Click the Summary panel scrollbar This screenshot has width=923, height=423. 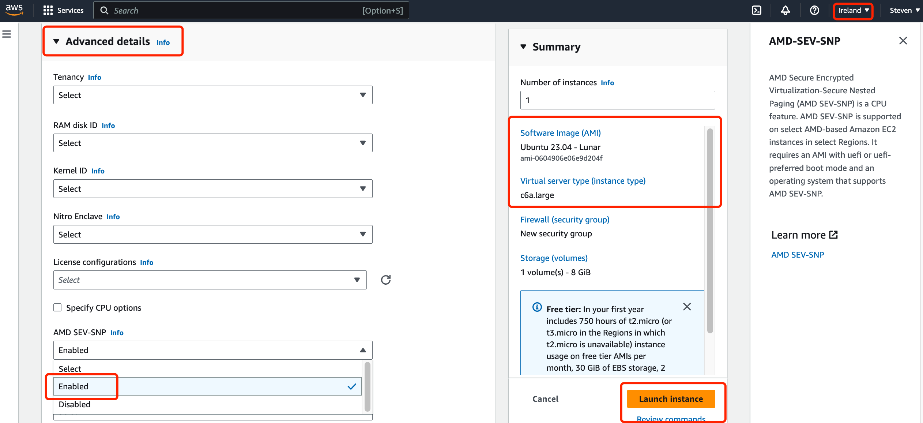[710, 231]
